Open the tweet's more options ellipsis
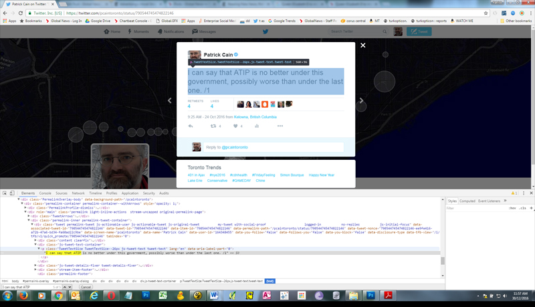This screenshot has width=535, height=307. pyautogui.click(x=280, y=126)
